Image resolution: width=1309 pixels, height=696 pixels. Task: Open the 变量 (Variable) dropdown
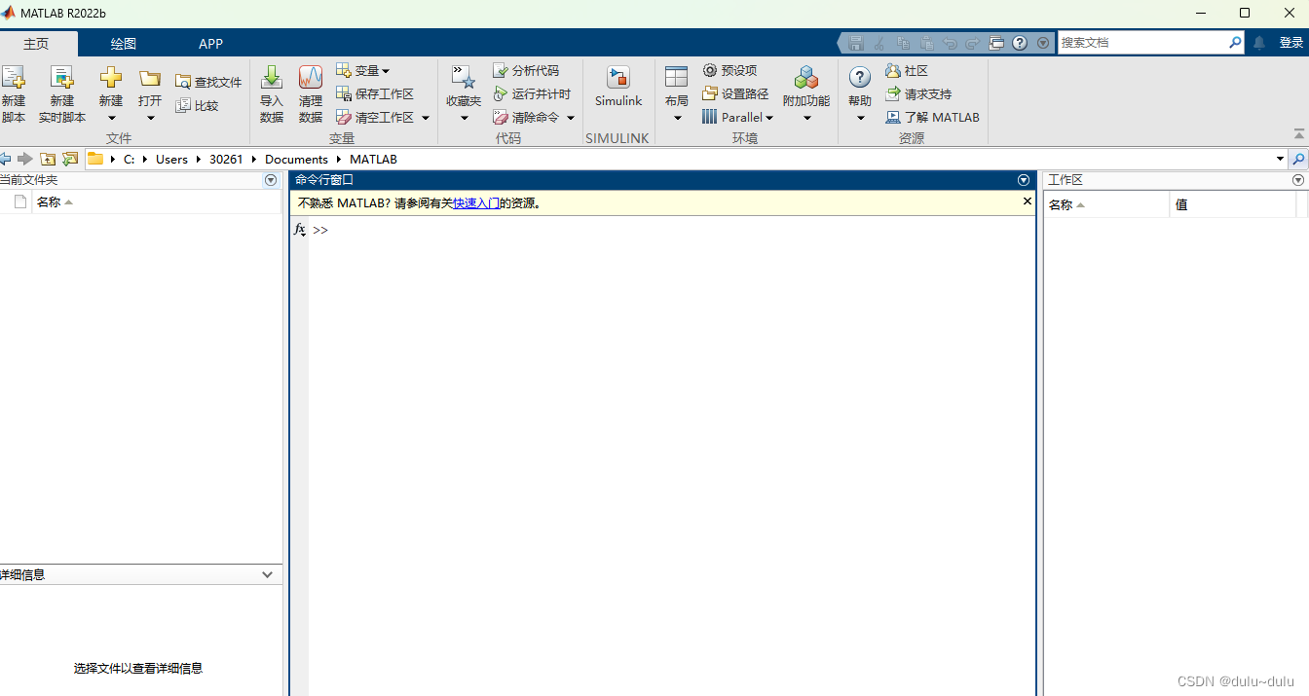tap(362, 70)
